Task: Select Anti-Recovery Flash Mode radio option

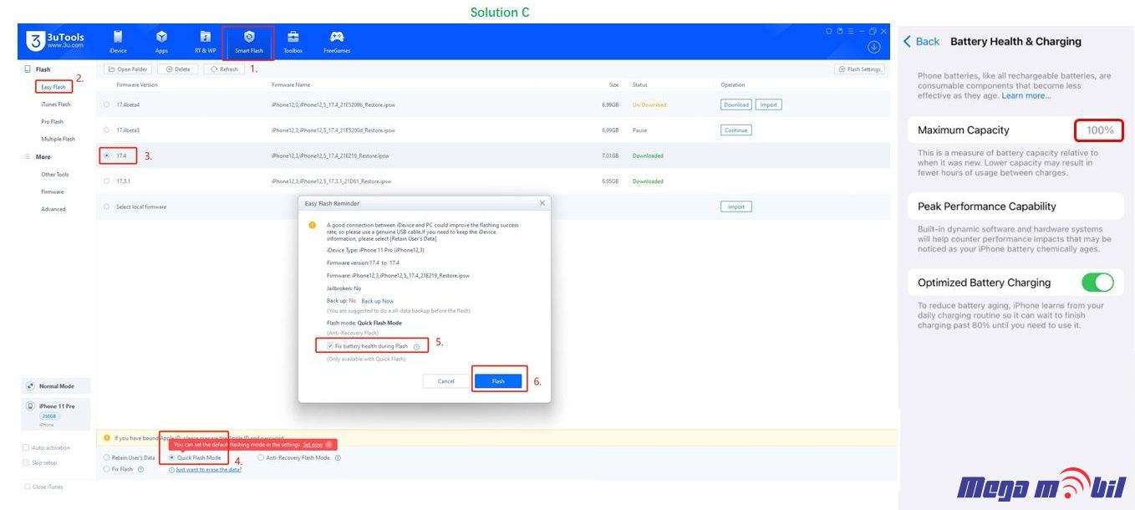Action: (x=261, y=457)
